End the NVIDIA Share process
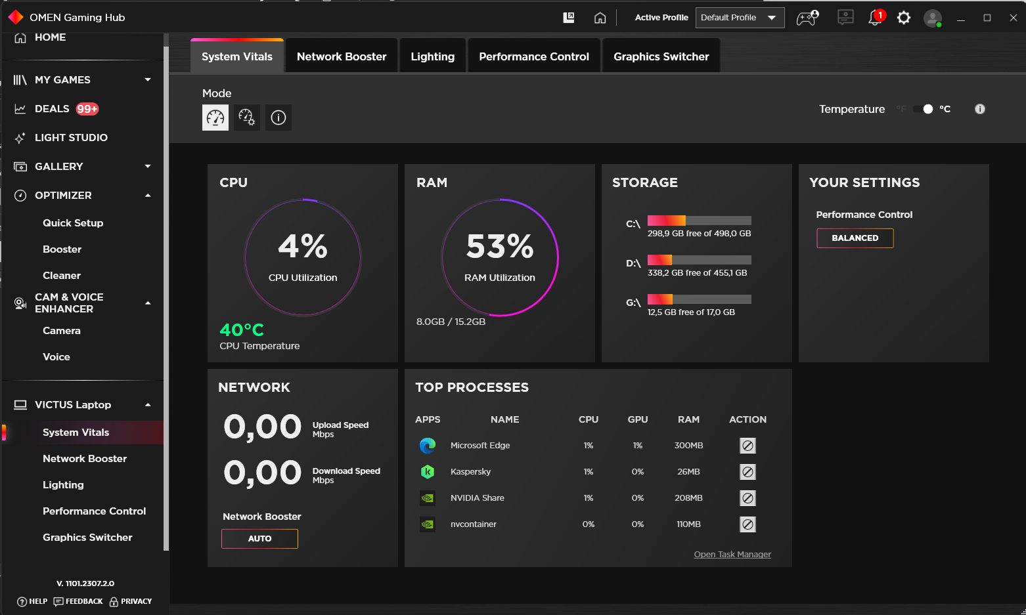The width and height of the screenshot is (1026, 615). pos(747,498)
